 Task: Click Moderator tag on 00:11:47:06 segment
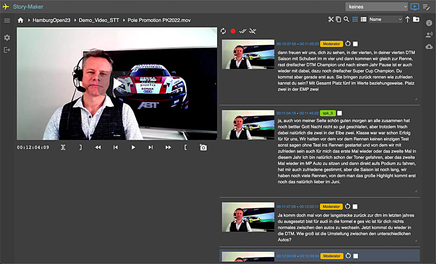click(331, 207)
